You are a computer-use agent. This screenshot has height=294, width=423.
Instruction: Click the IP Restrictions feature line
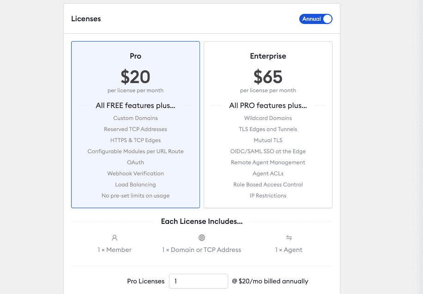268,196
